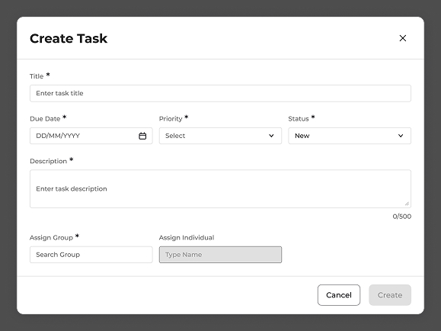Focus the Search Group input field
The image size is (441, 331).
(91, 255)
